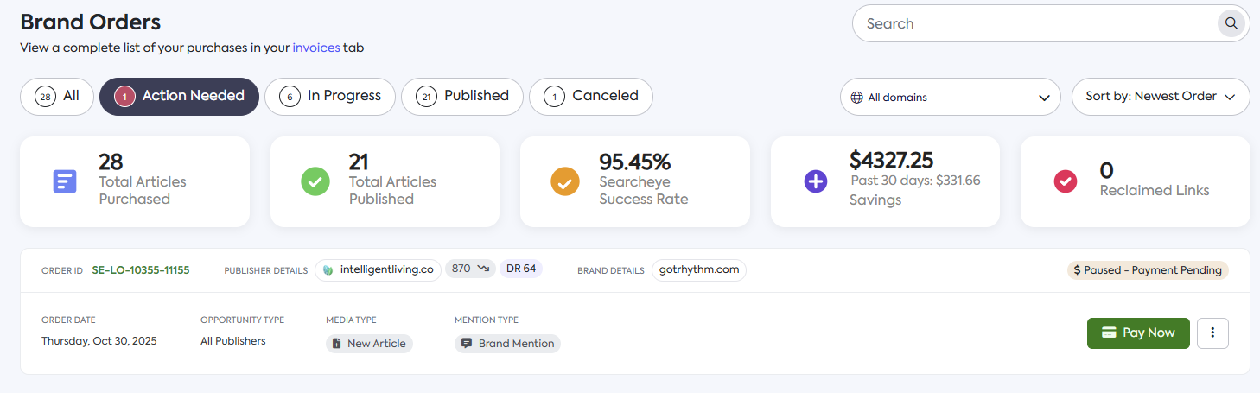The height and width of the screenshot is (393, 1260).
Task: Click the purple plus Savings icon
Action: pos(816,181)
